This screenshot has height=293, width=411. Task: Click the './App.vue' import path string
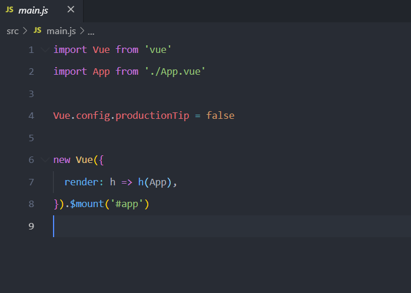tap(174, 72)
